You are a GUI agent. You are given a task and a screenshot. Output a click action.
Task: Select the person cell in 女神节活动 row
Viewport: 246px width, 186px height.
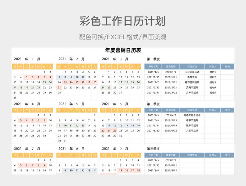(x=213, y=92)
